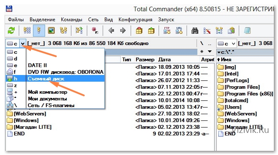Image resolution: width=278 pixels, height=155 pixels.
Task: Select [Program Files] folder in right panel
Action: (x=239, y=87)
